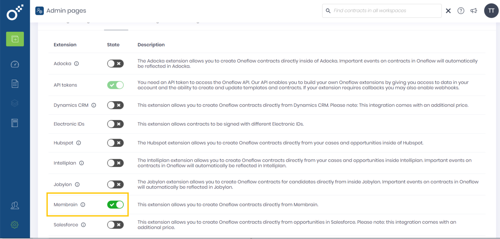The width and height of the screenshot is (500, 239).
Task: Turn off the Membrain extension
Action: pos(115,205)
